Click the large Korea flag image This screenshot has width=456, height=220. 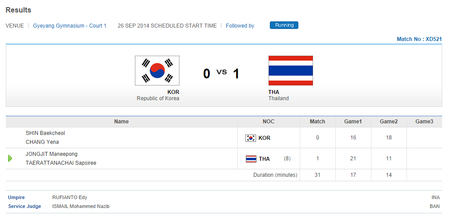pyautogui.click(x=157, y=70)
